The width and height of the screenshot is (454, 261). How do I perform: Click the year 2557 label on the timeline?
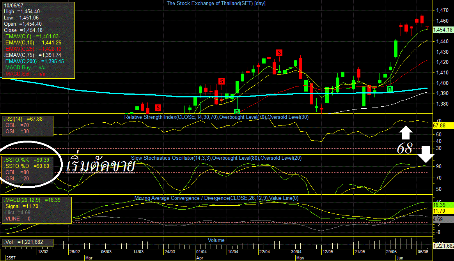[x=11, y=258]
